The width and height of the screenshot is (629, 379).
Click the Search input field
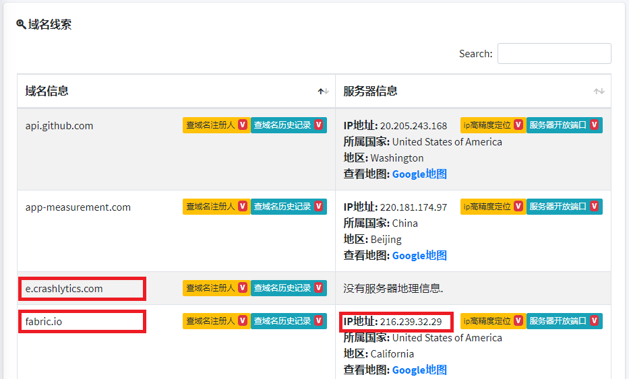[554, 53]
